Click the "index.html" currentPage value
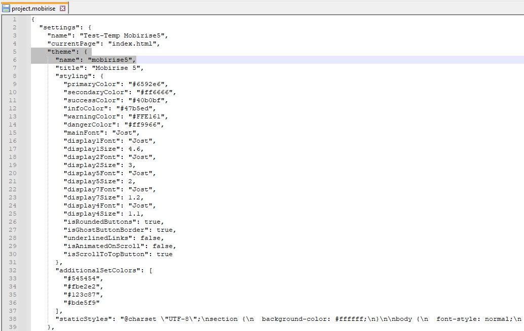 (x=134, y=44)
